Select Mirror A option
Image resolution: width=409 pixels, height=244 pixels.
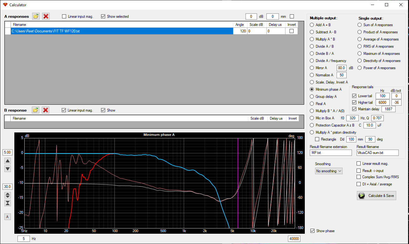[x=312, y=68]
